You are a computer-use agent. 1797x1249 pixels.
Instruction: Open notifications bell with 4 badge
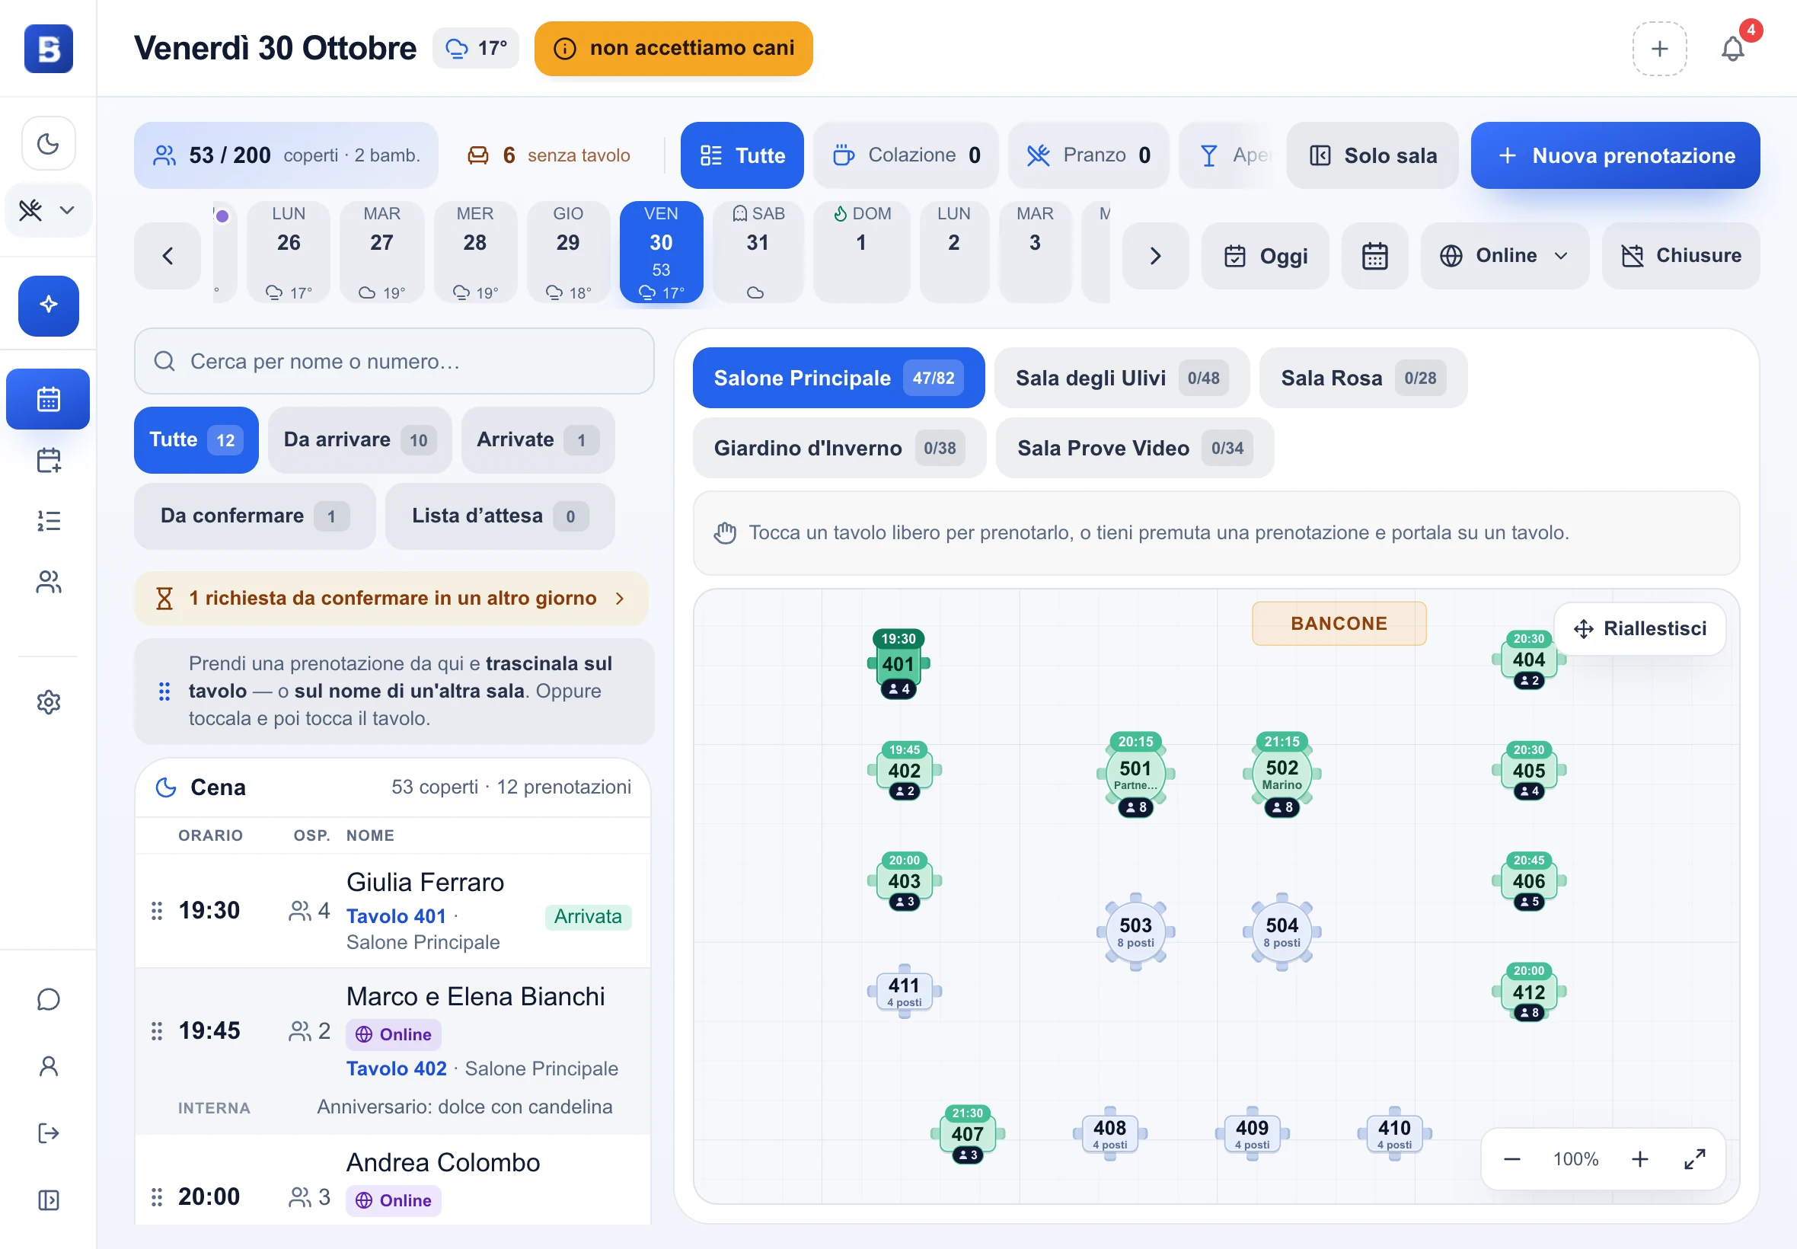click(x=1733, y=49)
